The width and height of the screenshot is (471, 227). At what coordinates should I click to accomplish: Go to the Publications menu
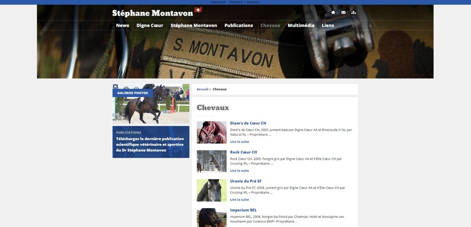(239, 26)
